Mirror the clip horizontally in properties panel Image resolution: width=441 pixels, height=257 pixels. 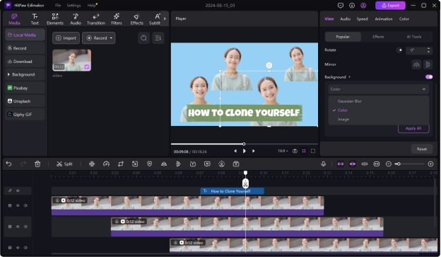[416, 64]
